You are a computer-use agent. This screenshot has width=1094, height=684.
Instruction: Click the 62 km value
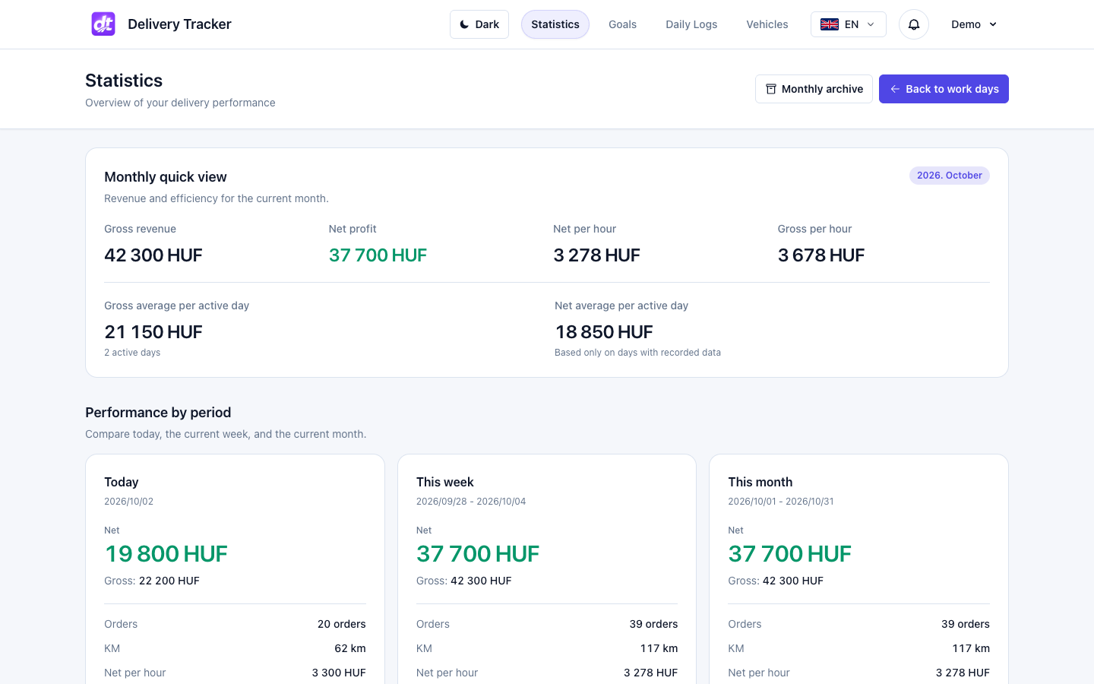tap(350, 648)
